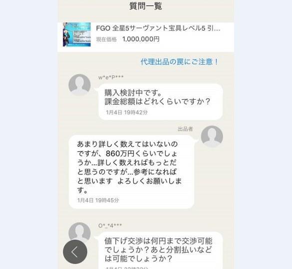The image size is (292, 269).
Task: Tap the timestamp 1月4日 19時45分
Action: (98, 200)
